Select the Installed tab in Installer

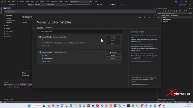[40, 27]
